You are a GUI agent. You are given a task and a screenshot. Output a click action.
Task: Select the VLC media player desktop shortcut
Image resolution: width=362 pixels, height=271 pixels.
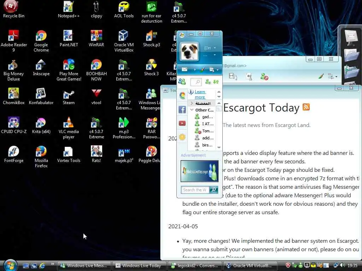pos(69,128)
